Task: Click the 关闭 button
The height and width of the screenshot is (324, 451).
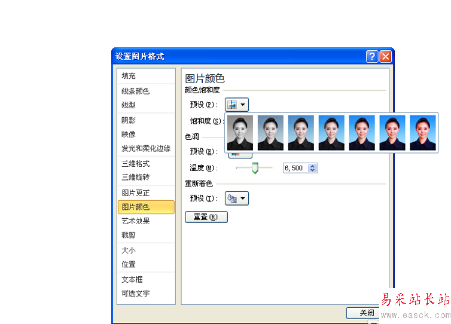Action: point(362,313)
